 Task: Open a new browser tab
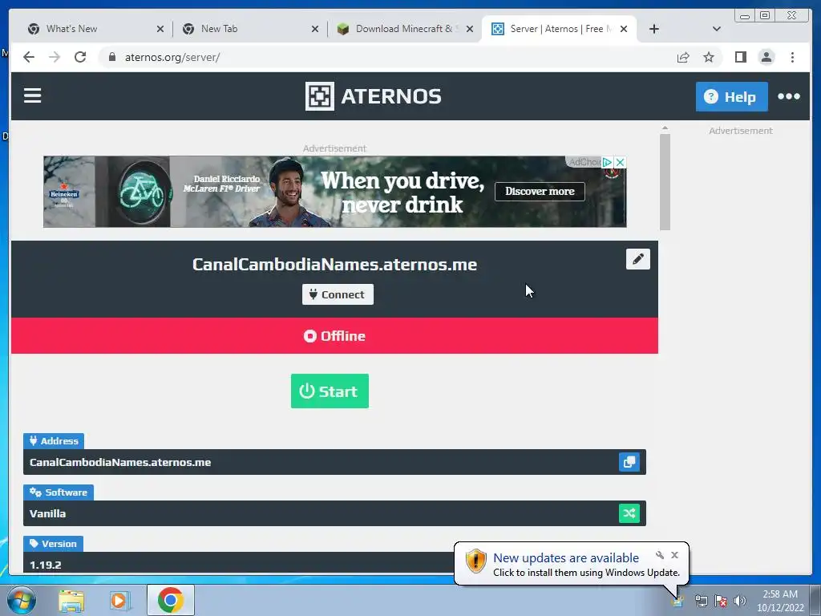tap(654, 29)
